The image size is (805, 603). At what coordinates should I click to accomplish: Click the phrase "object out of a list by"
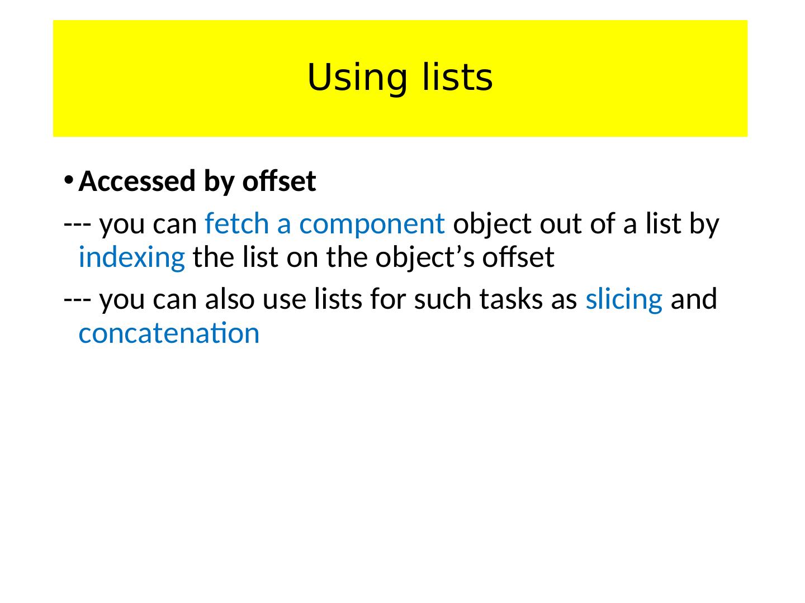pyautogui.click(x=586, y=224)
